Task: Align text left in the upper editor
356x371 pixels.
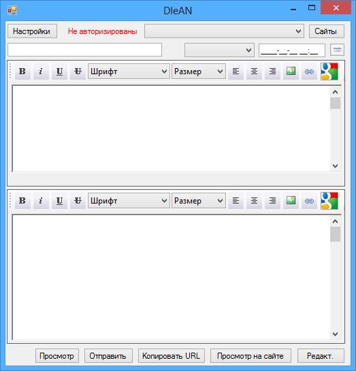Action: click(x=236, y=71)
